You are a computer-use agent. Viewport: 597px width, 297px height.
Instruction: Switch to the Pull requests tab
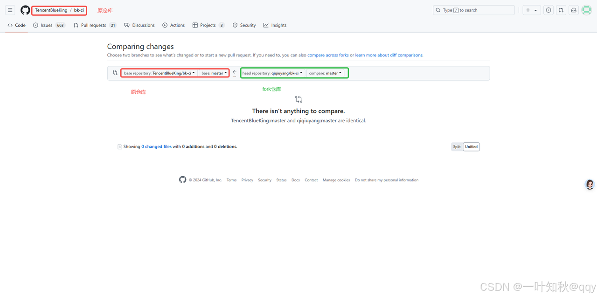coord(95,25)
